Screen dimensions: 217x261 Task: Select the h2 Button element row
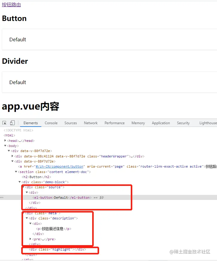click(x=36, y=177)
